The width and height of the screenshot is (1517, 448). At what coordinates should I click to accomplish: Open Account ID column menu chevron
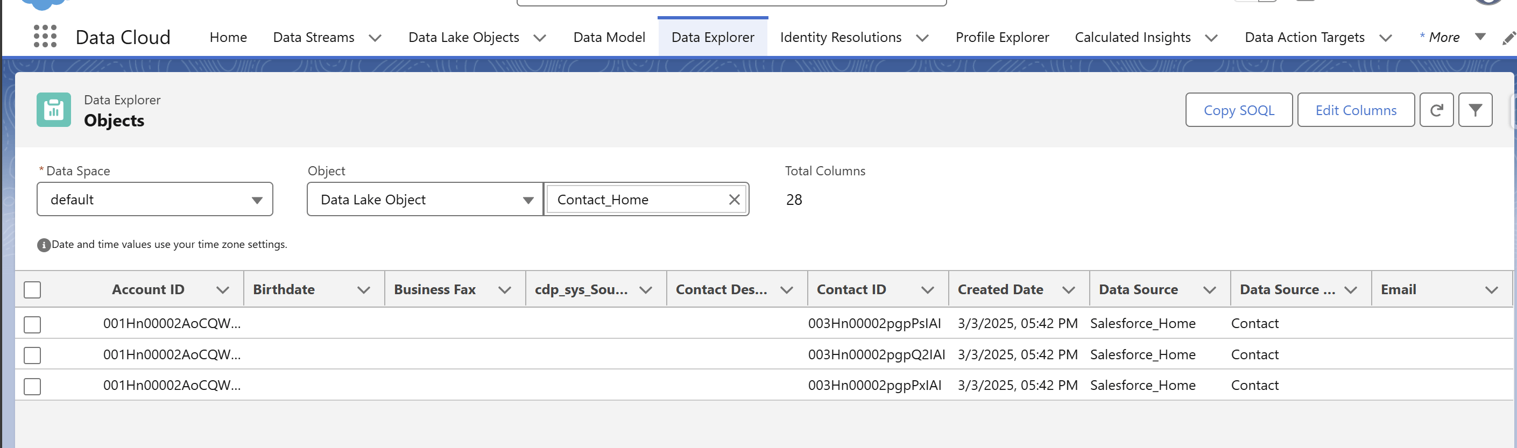223,290
